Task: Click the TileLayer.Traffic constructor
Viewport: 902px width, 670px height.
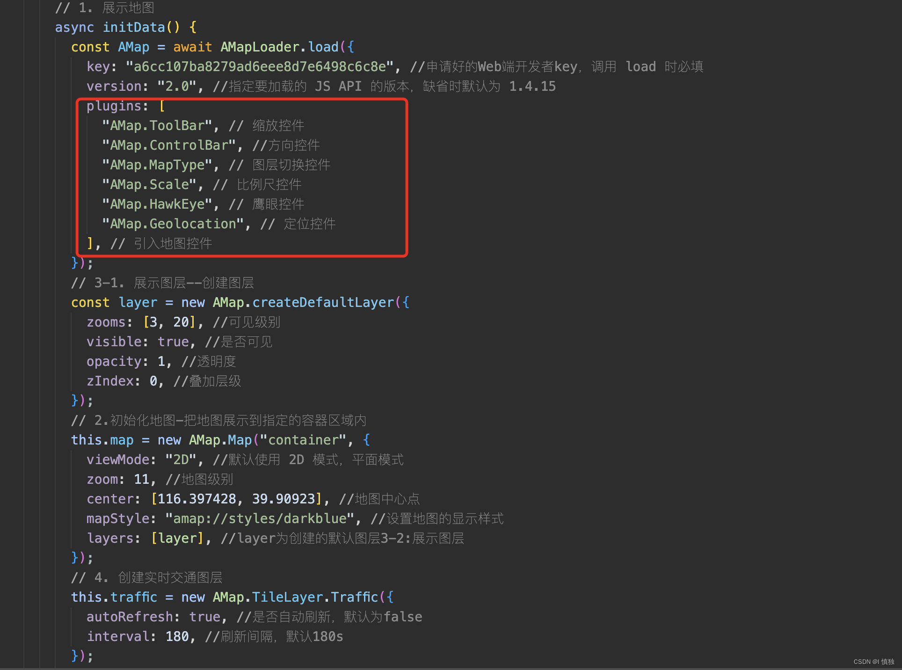Action: (x=314, y=597)
